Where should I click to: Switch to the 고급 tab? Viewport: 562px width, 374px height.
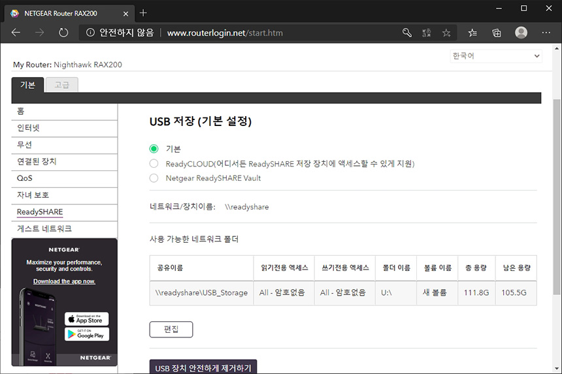61,85
